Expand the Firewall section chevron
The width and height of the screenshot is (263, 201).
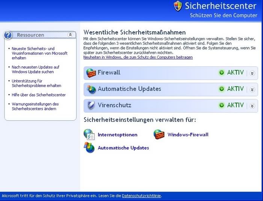click(x=252, y=73)
